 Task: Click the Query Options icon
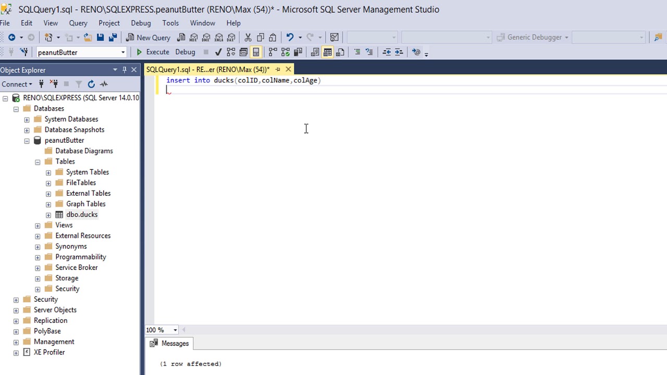pyautogui.click(x=243, y=52)
